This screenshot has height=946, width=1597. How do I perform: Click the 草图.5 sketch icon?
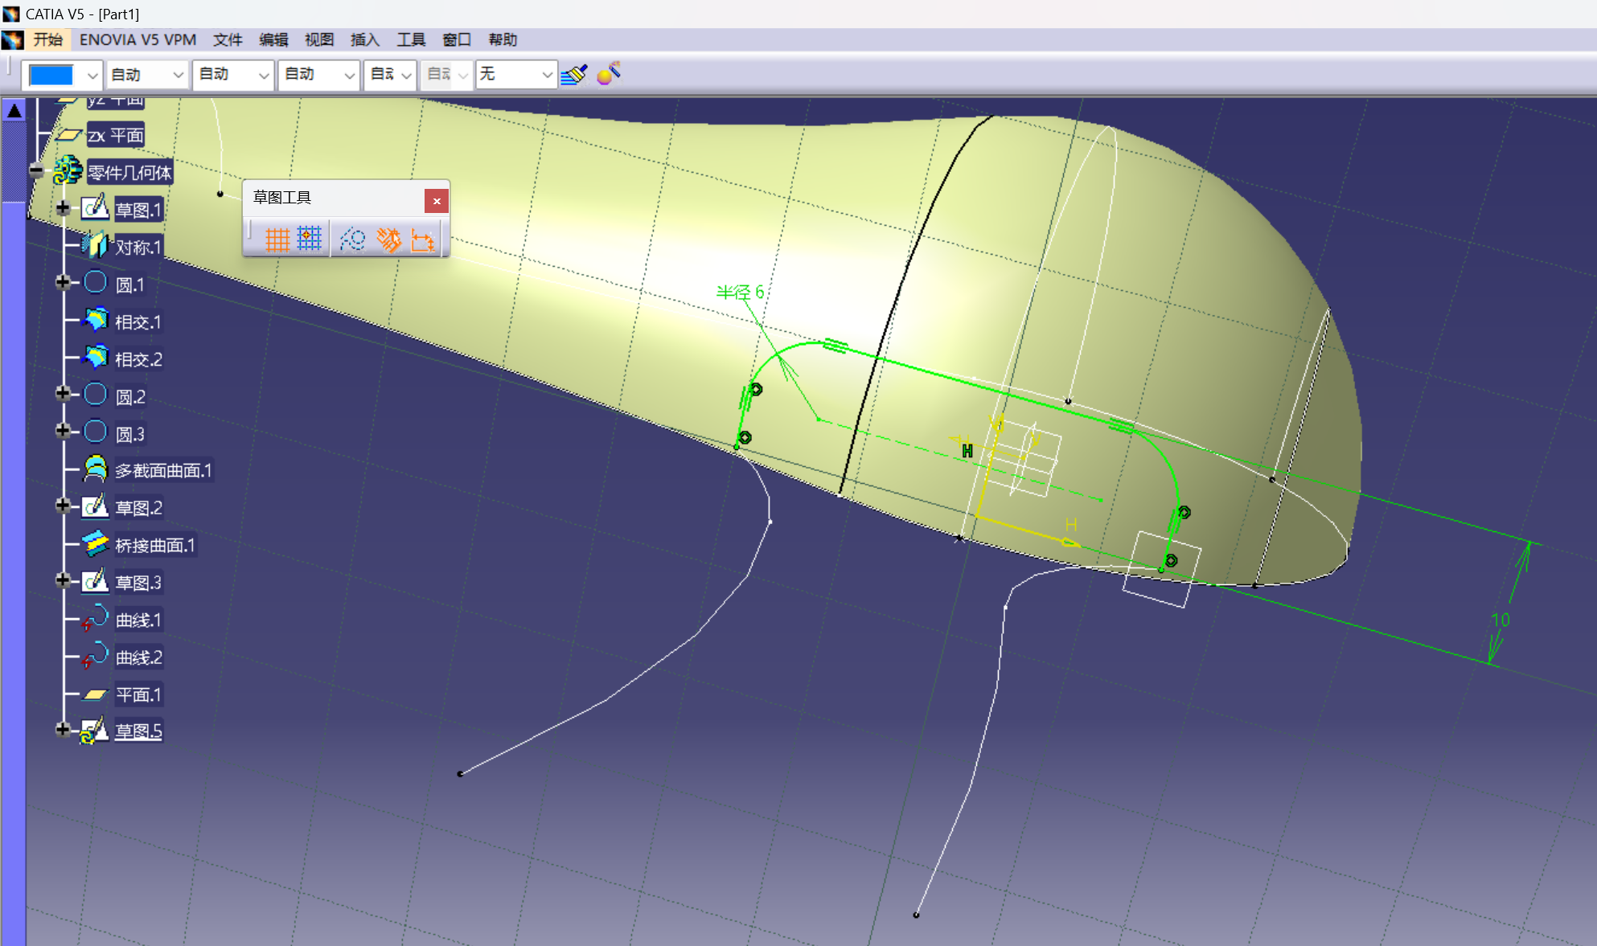94,731
